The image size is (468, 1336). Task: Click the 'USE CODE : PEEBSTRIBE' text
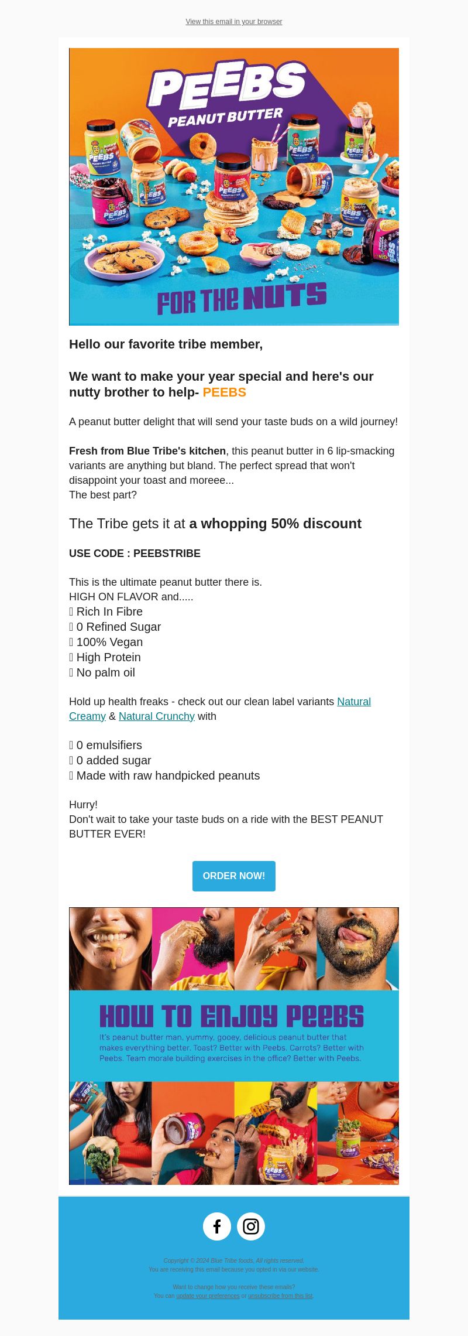(x=135, y=553)
